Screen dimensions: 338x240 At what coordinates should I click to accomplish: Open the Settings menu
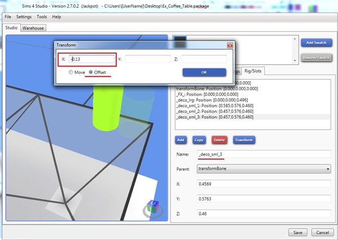[24, 17]
